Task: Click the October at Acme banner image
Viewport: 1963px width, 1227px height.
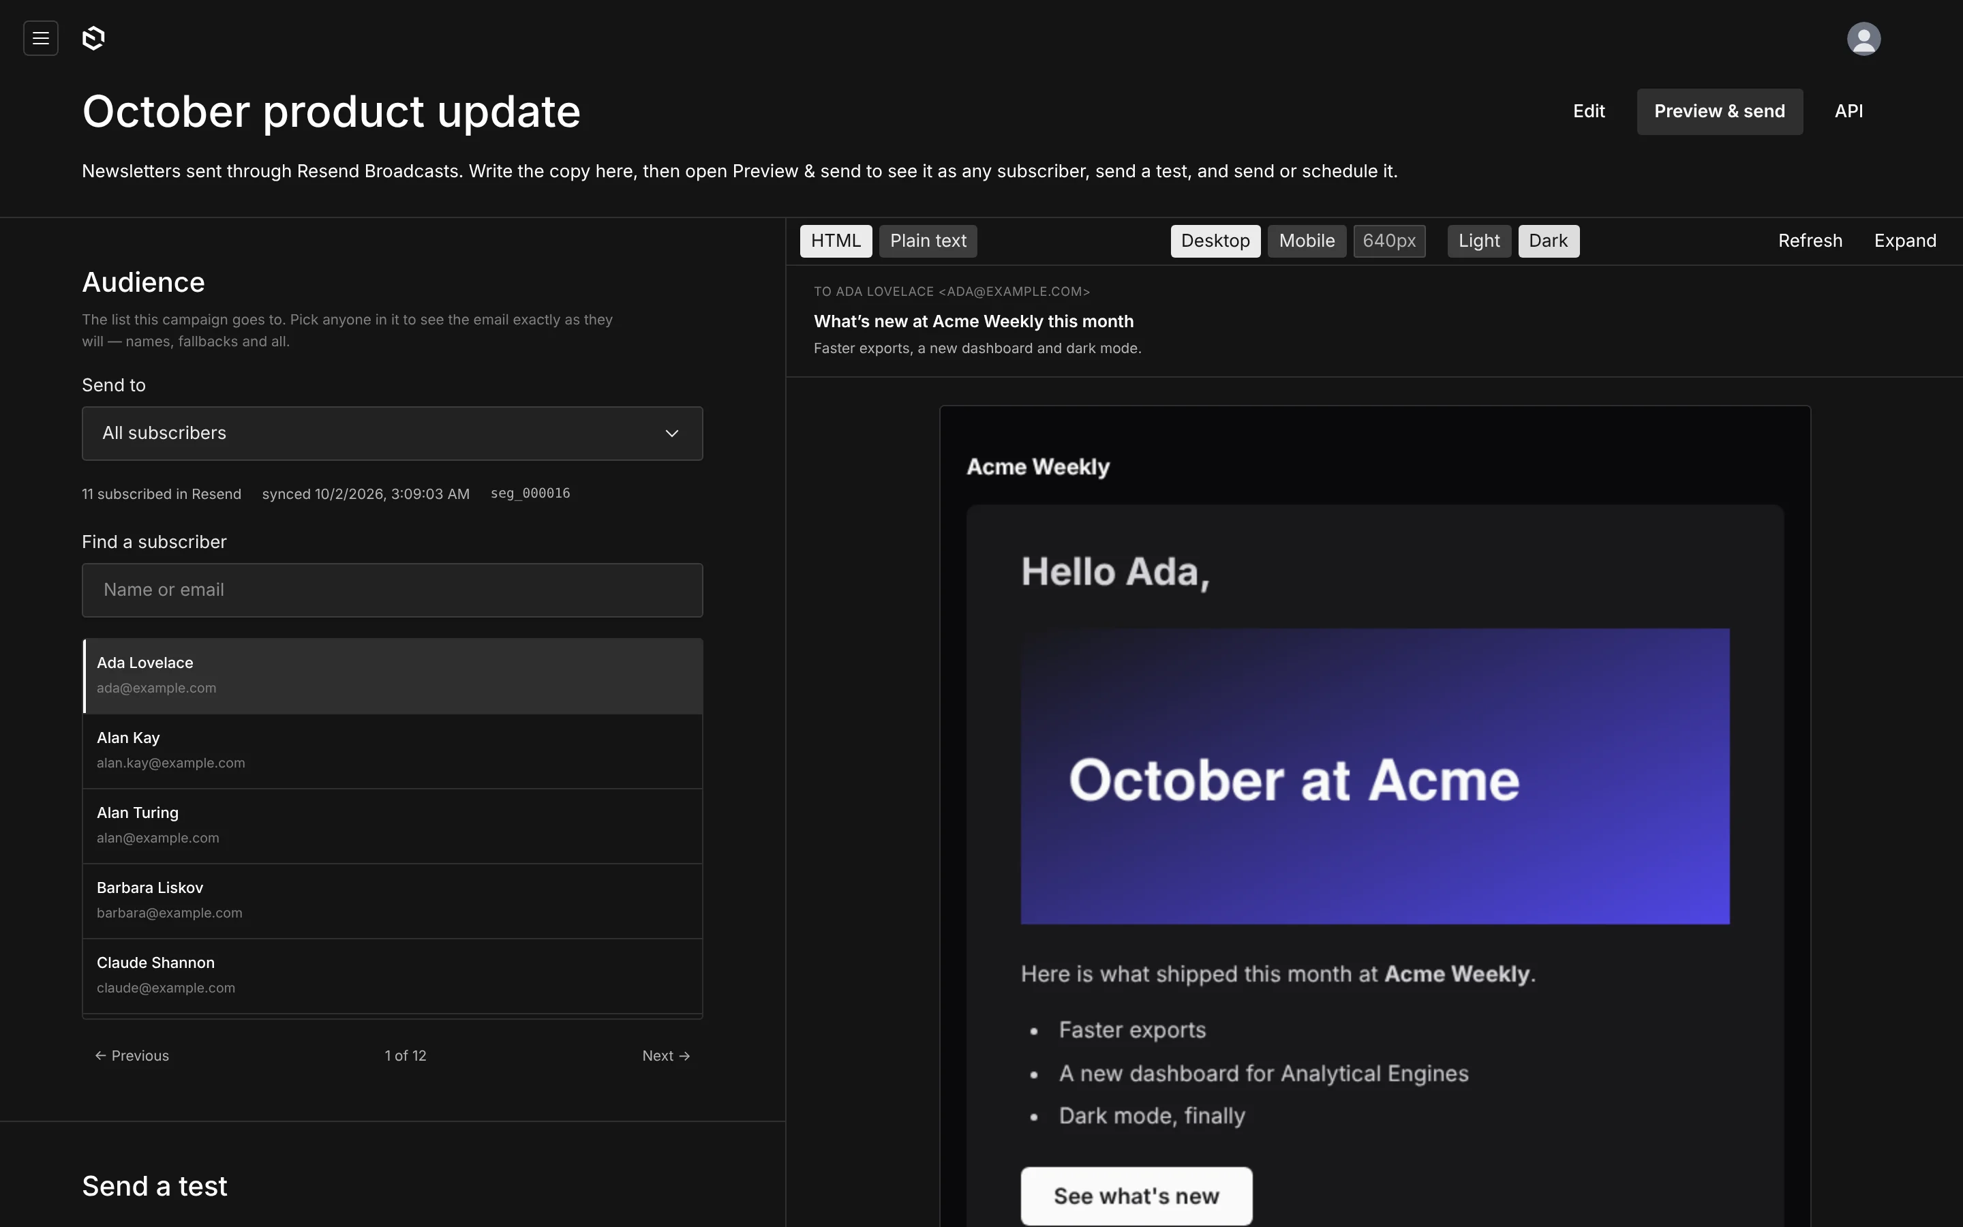Action: 1375,776
